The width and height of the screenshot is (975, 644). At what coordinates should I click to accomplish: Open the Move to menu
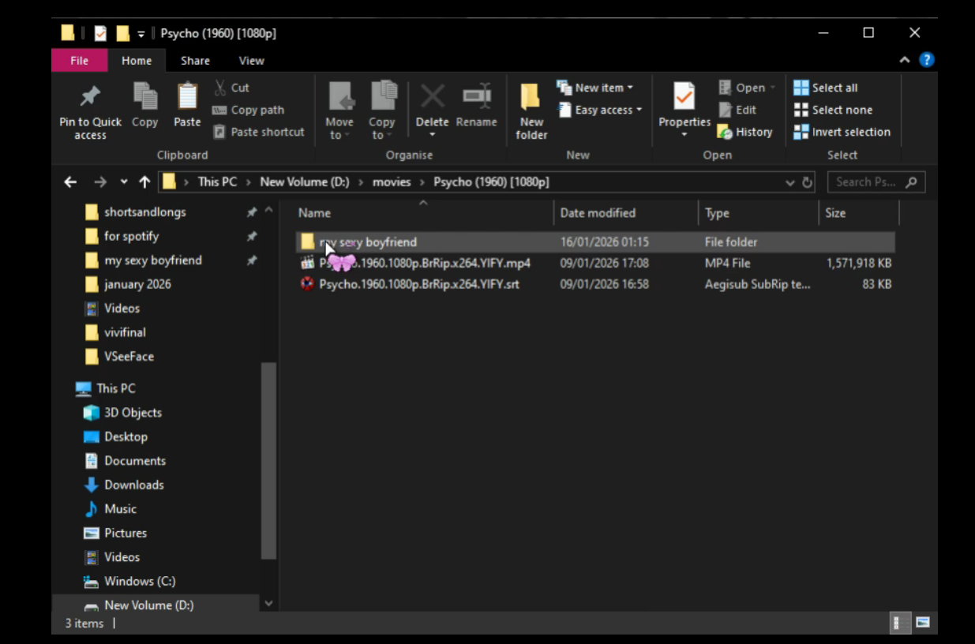[339, 111]
